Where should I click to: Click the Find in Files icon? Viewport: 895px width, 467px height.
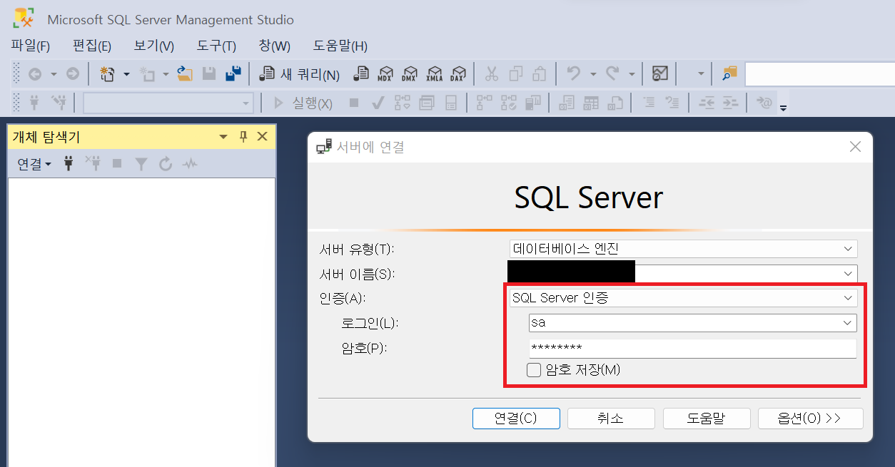pos(729,73)
